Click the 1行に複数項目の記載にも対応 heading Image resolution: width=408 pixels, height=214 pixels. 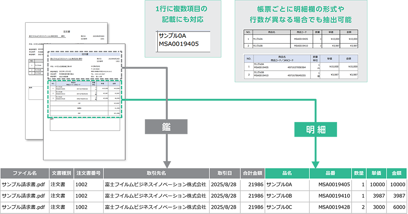click(x=183, y=14)
